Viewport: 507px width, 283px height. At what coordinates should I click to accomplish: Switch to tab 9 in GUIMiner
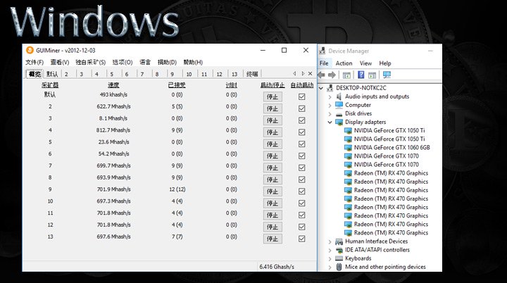[x=172, y=74]
